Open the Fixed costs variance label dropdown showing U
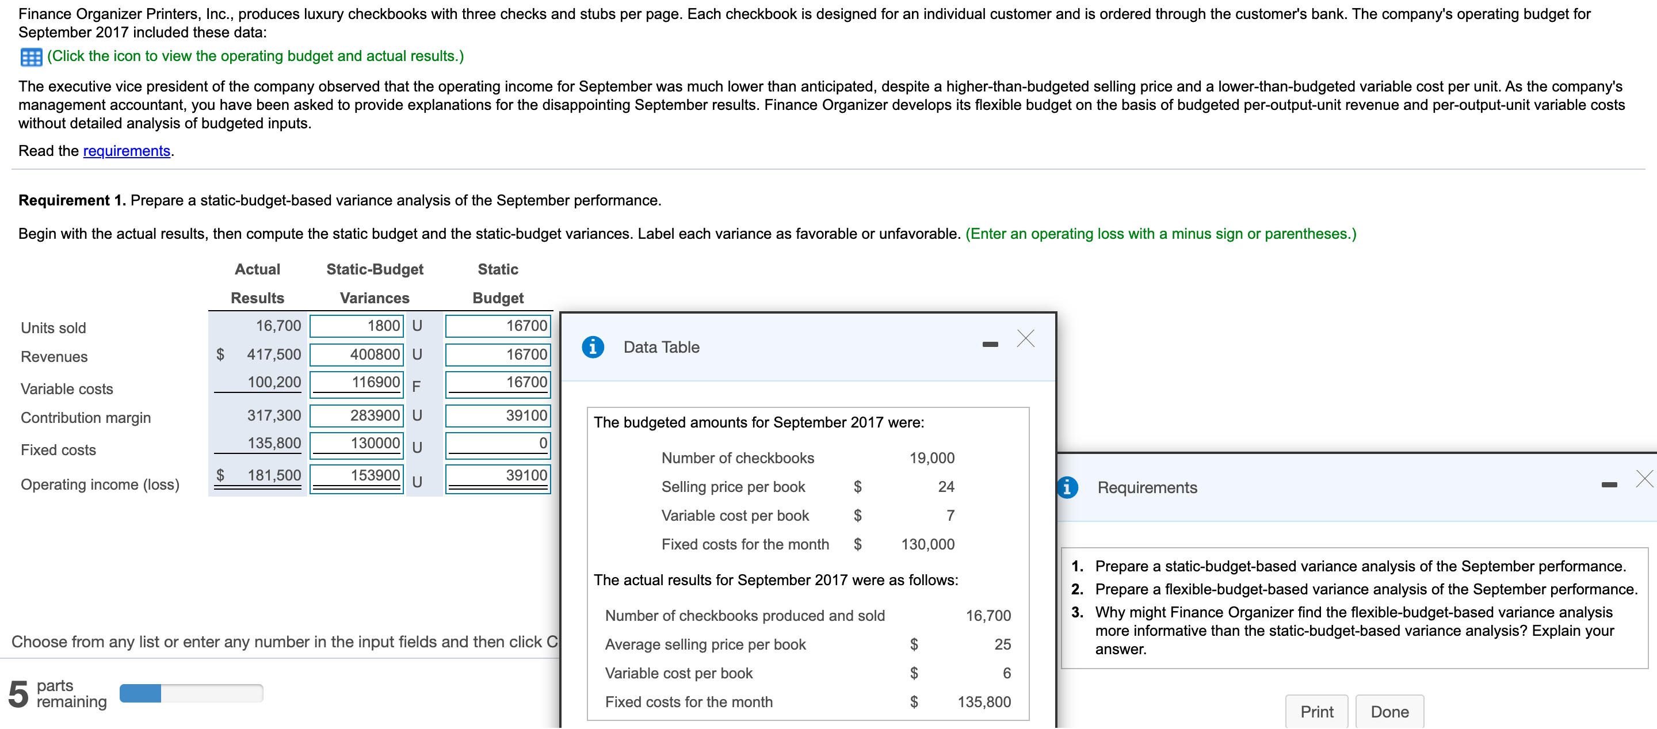The height and width of the screenshot is (729, 1657). click(x=417, y=447)
